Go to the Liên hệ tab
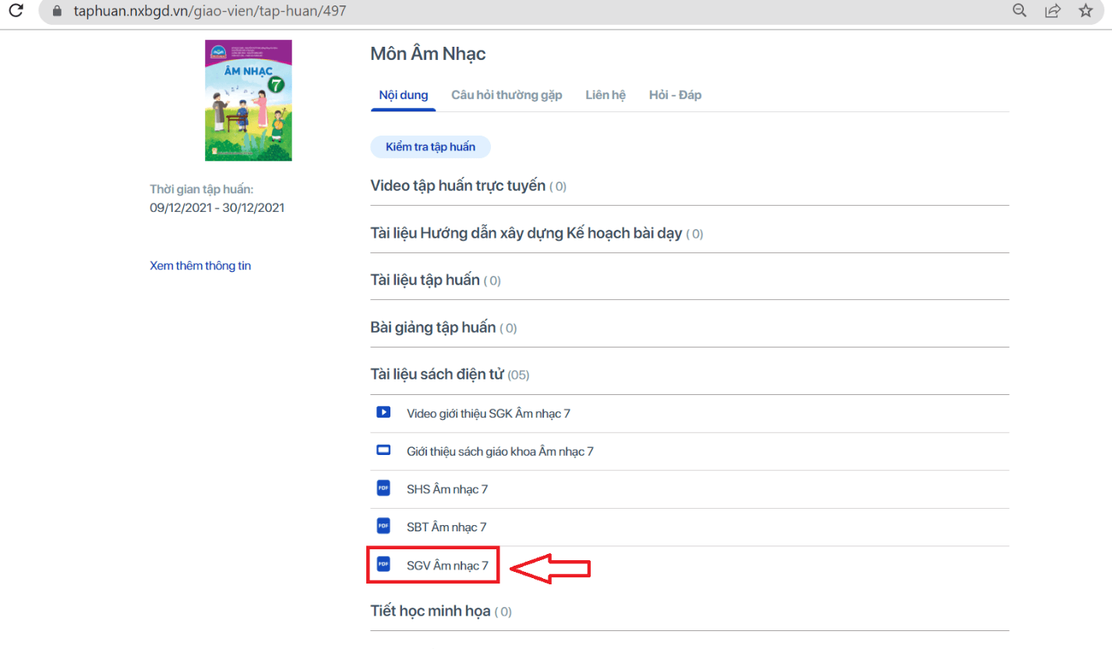 [605, 95]
